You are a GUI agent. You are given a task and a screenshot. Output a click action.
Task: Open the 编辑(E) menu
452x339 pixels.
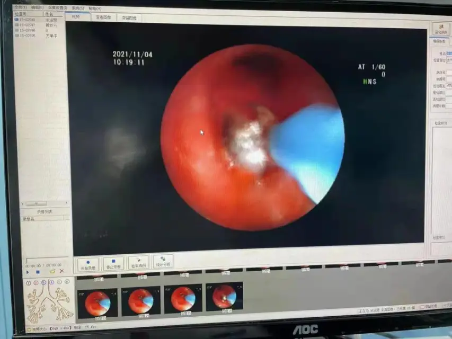pos(37,7)
